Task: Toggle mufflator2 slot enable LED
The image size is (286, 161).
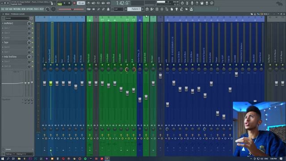Action: [x=33, y=23]
